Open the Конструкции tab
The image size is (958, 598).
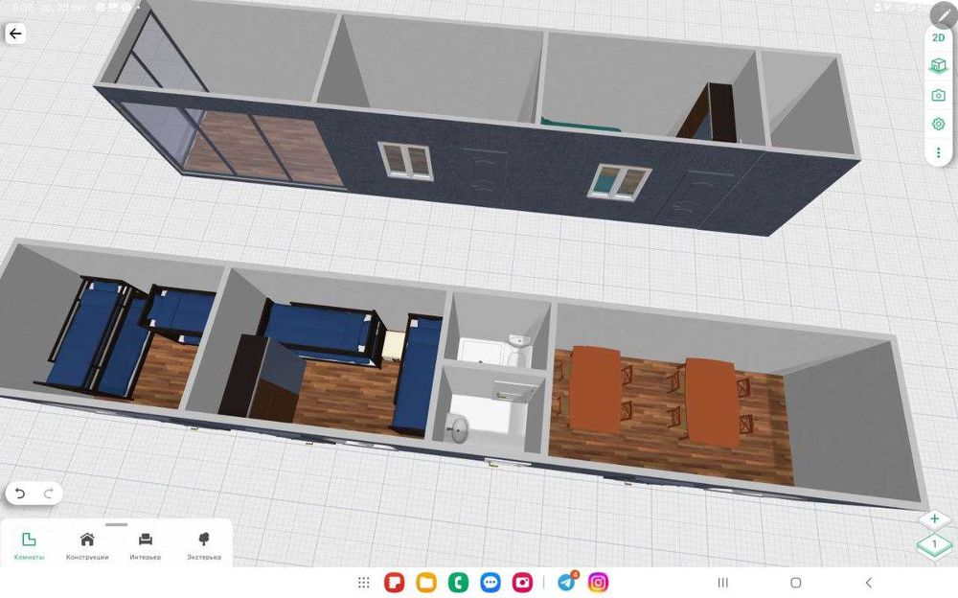[x=87, y=545]
